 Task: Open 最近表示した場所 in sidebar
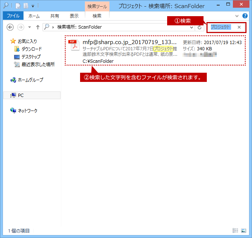(38, 64)
